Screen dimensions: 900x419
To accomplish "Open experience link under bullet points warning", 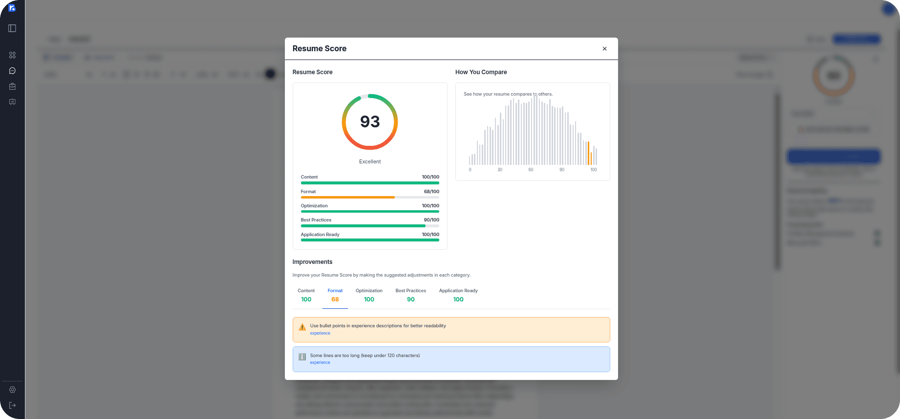I will (320, 333).
